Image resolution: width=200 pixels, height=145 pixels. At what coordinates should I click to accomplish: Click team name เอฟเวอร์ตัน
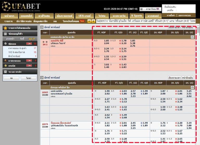click(x=56, y=91)
